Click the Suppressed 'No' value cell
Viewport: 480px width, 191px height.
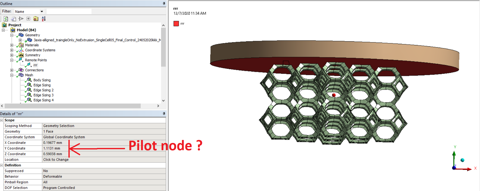[x=104, y=171]
